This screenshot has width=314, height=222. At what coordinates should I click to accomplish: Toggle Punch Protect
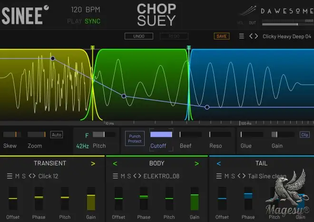click(135, 138)
